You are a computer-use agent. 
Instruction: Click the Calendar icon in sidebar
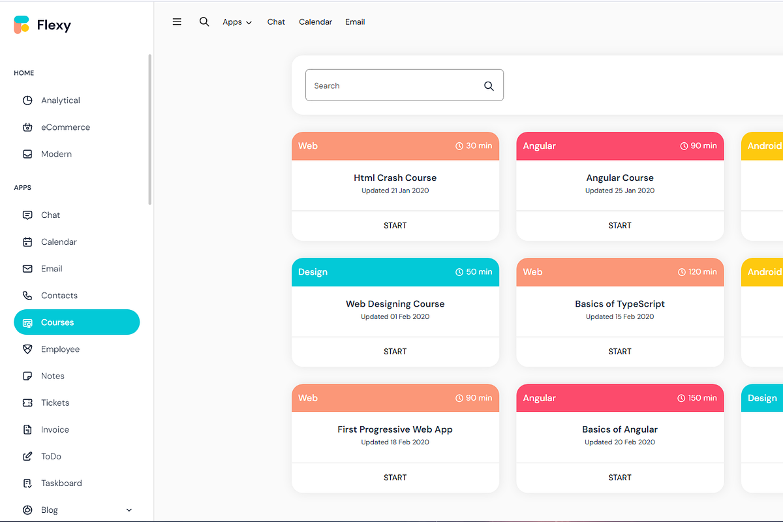pyautogui.click(x=27, y=241)
